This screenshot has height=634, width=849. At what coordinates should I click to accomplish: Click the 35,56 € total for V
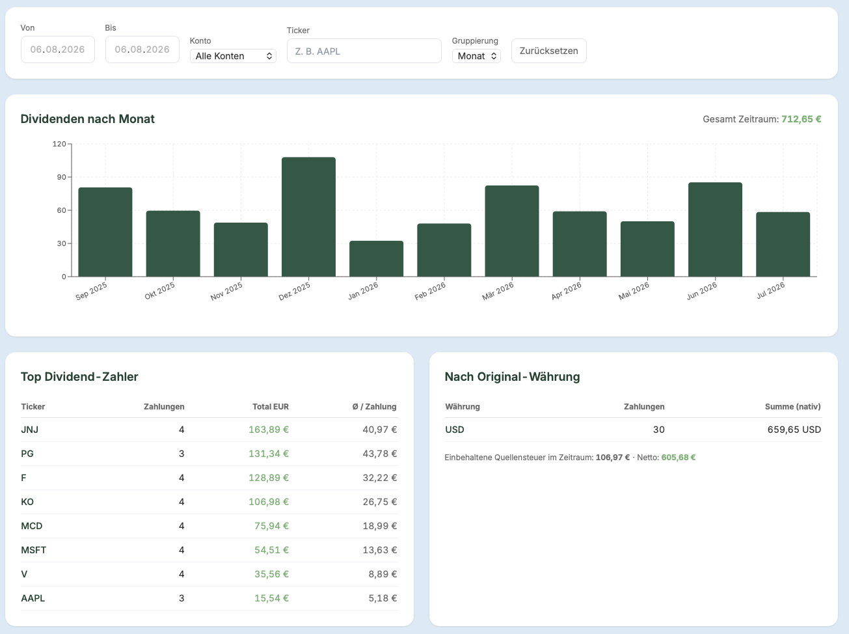[272, 574]
